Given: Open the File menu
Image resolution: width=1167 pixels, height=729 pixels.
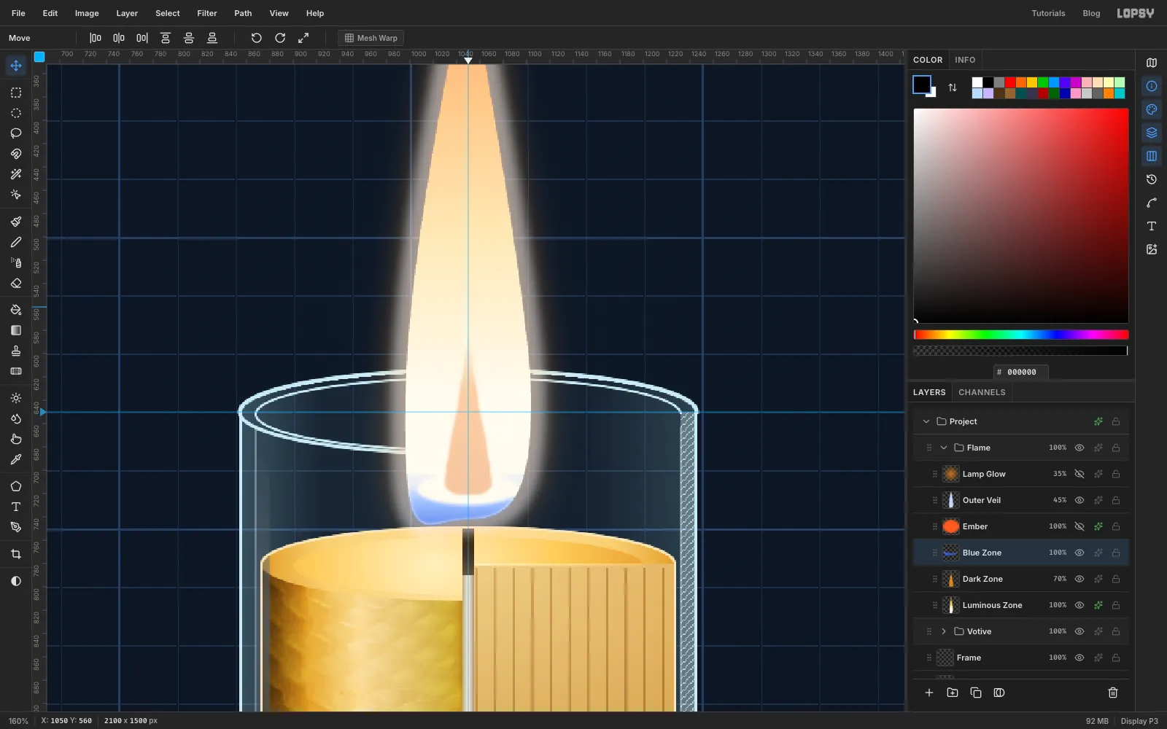Looking at the screenshot, I should 18,13.
